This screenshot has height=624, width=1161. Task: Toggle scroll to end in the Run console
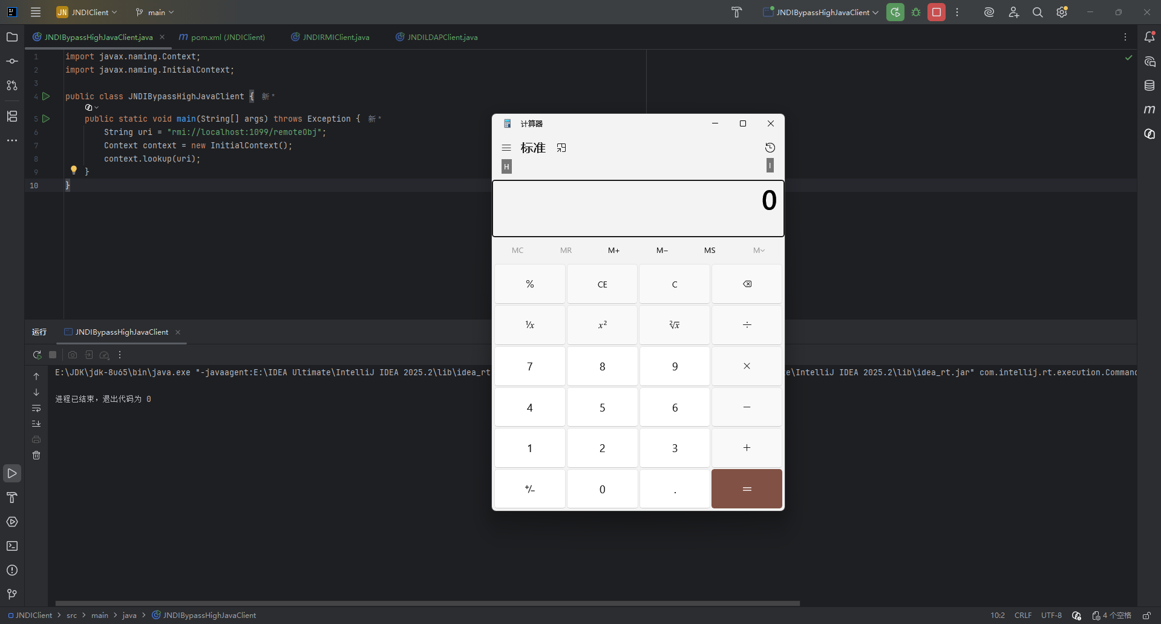[36, 424]
